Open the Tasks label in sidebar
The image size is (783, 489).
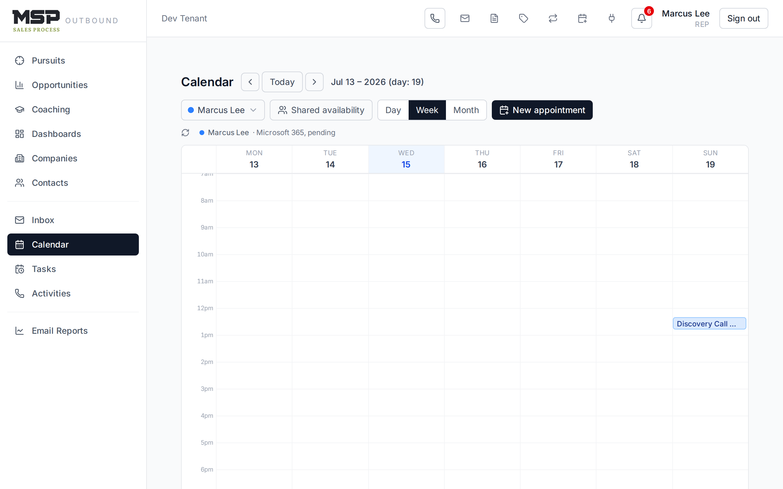pos(44,269)
